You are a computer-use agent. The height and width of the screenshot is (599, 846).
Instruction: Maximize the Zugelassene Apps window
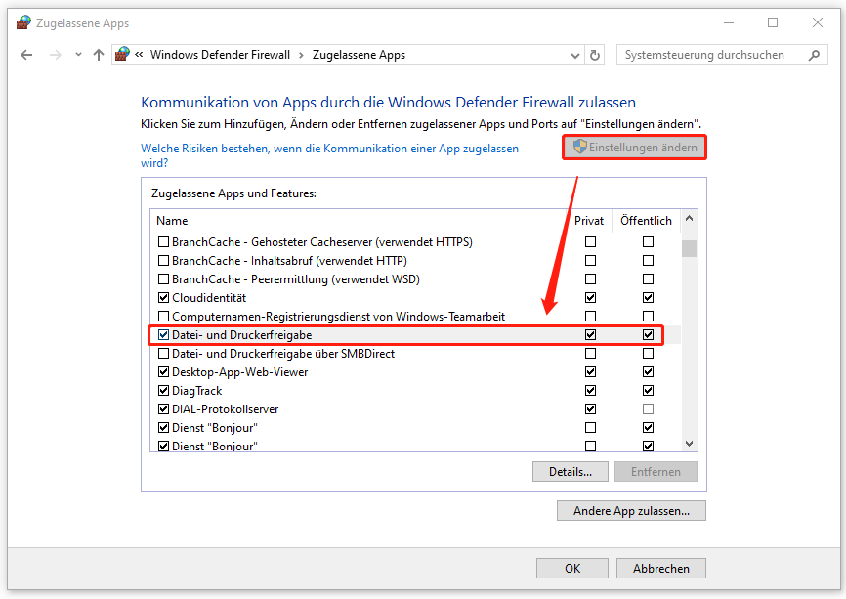[x=773, y=22]
